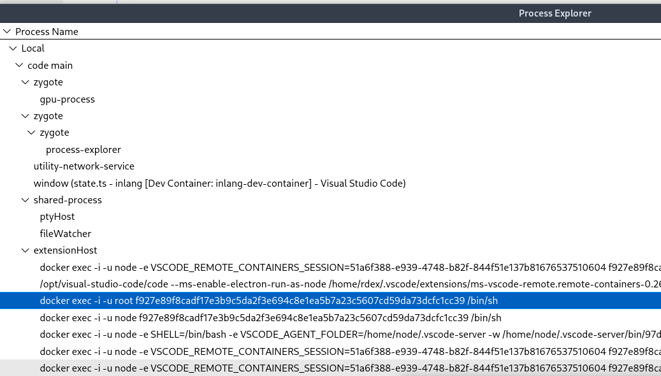Collapse the shared-process group
The image size is (661, 376).
pyautogui.click(x=25, y=199)
